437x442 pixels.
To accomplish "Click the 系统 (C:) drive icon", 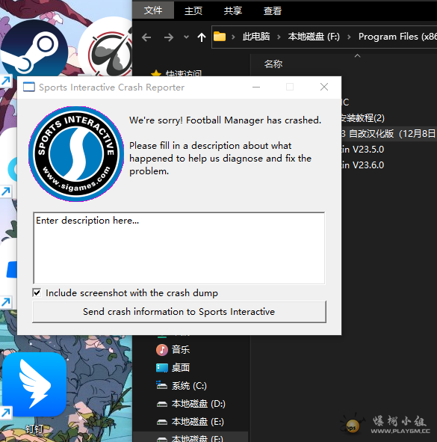I will point(162,385).
